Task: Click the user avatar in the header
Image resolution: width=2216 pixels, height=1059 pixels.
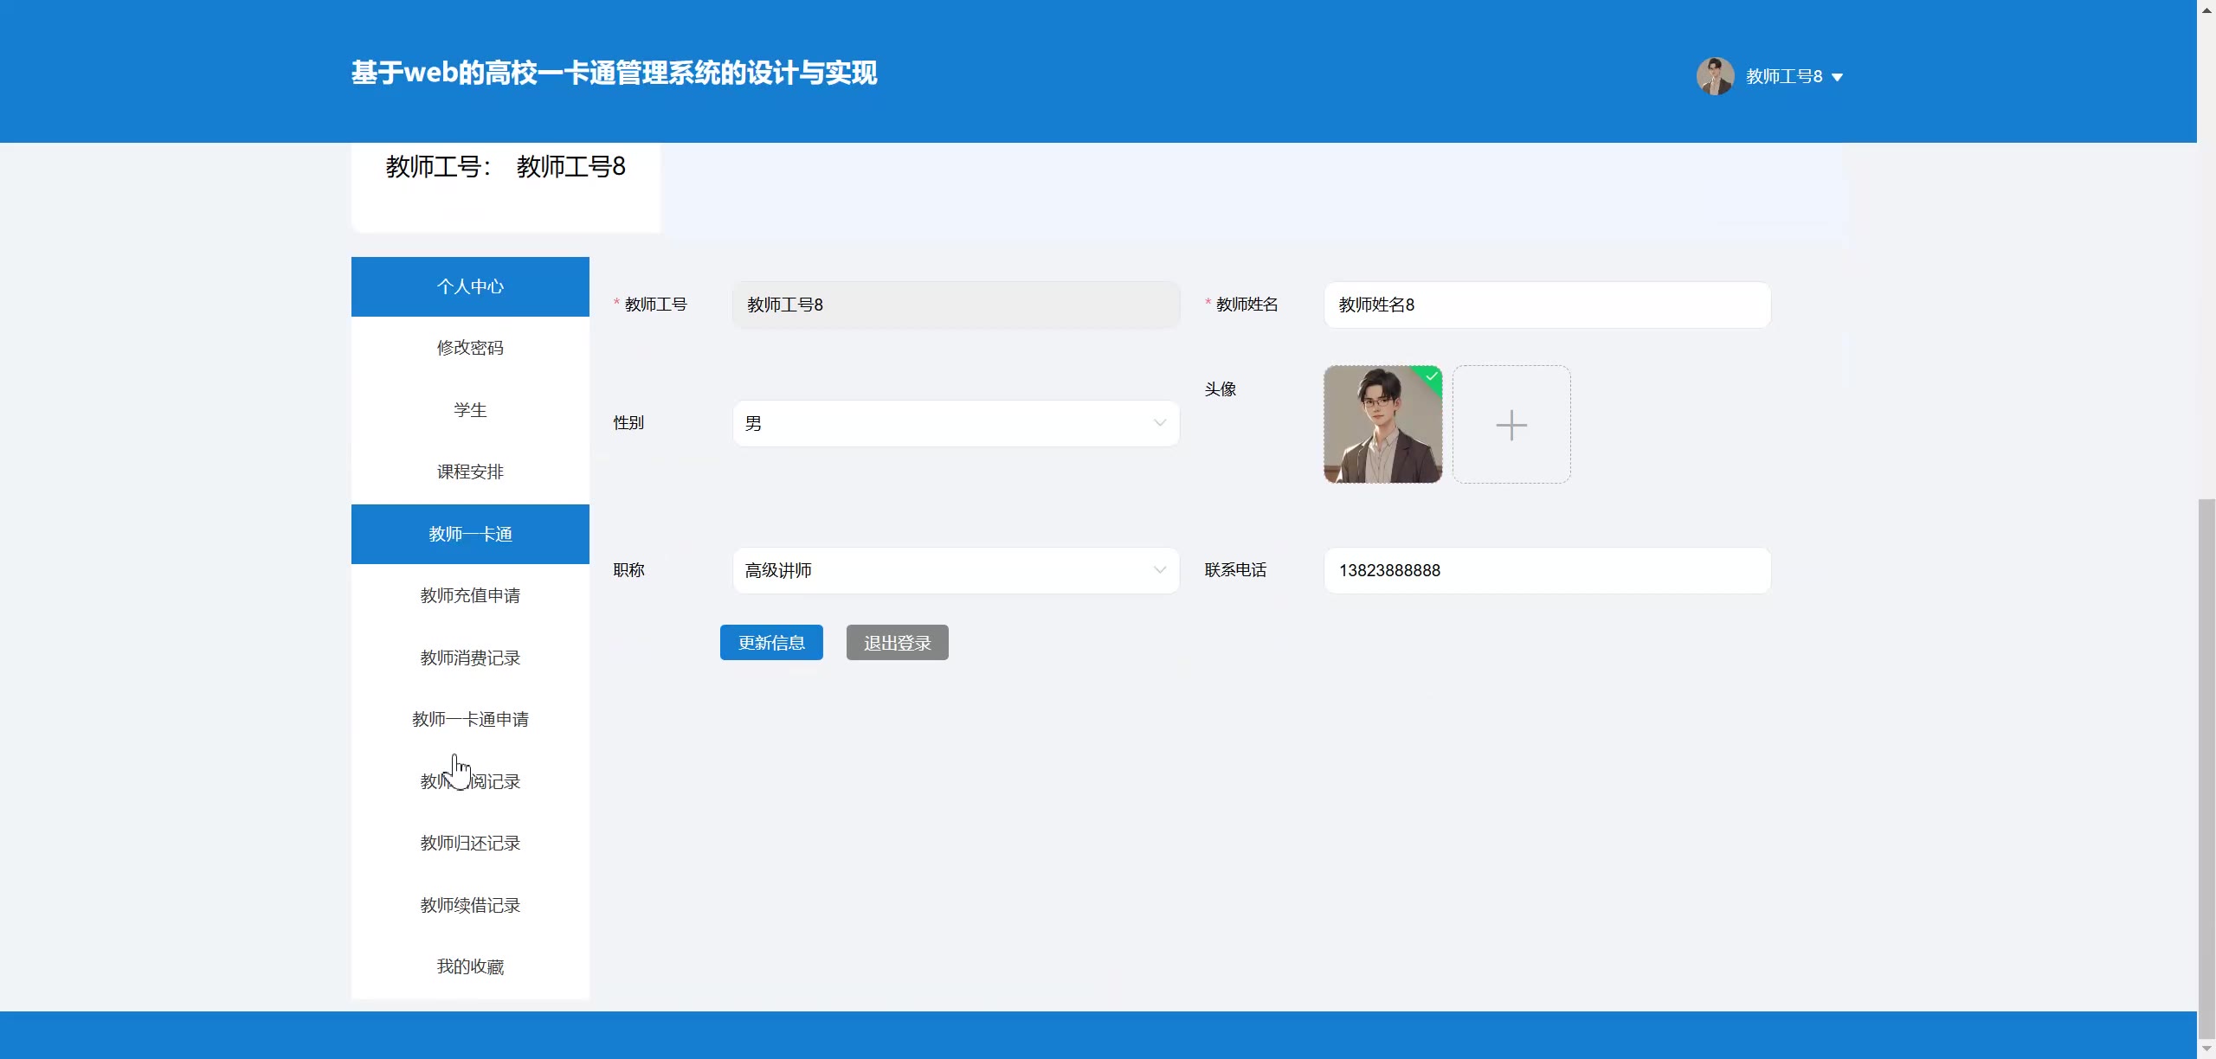Action: 1714,76
